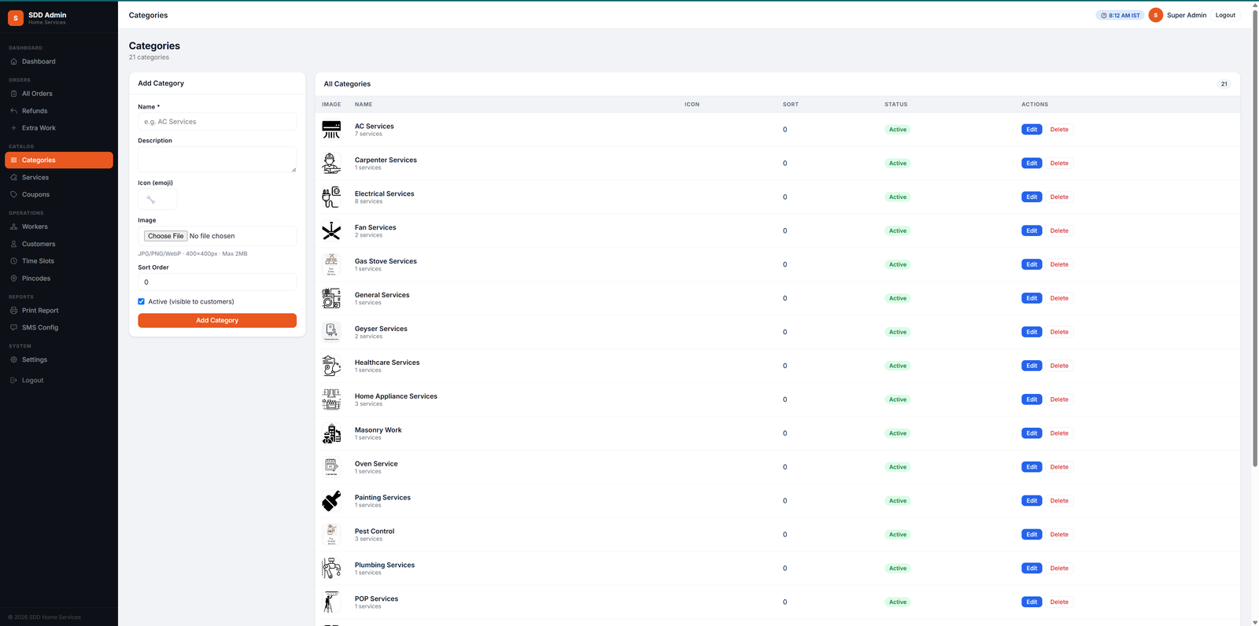This screenshot has height=626, width=1259.
Task: Go to Services in sidebar
Action: pyautogui.click(x=59, y=178)
